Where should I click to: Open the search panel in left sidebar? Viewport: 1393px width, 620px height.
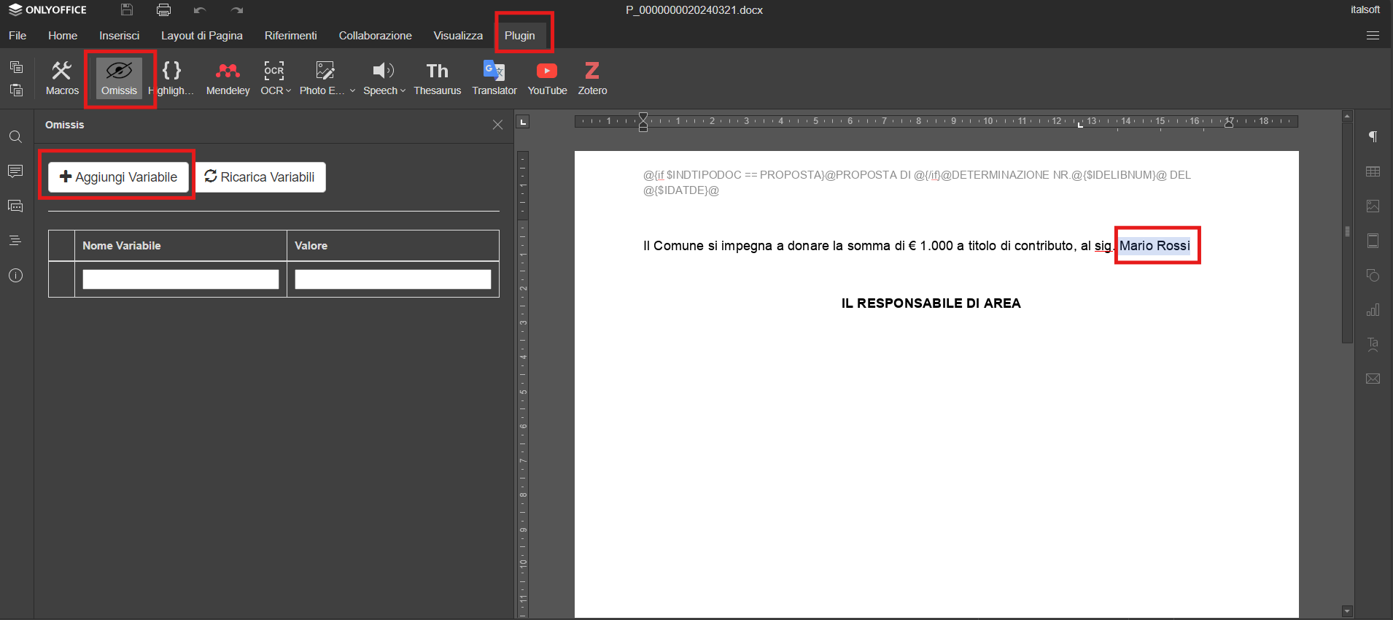click(15, 137)
